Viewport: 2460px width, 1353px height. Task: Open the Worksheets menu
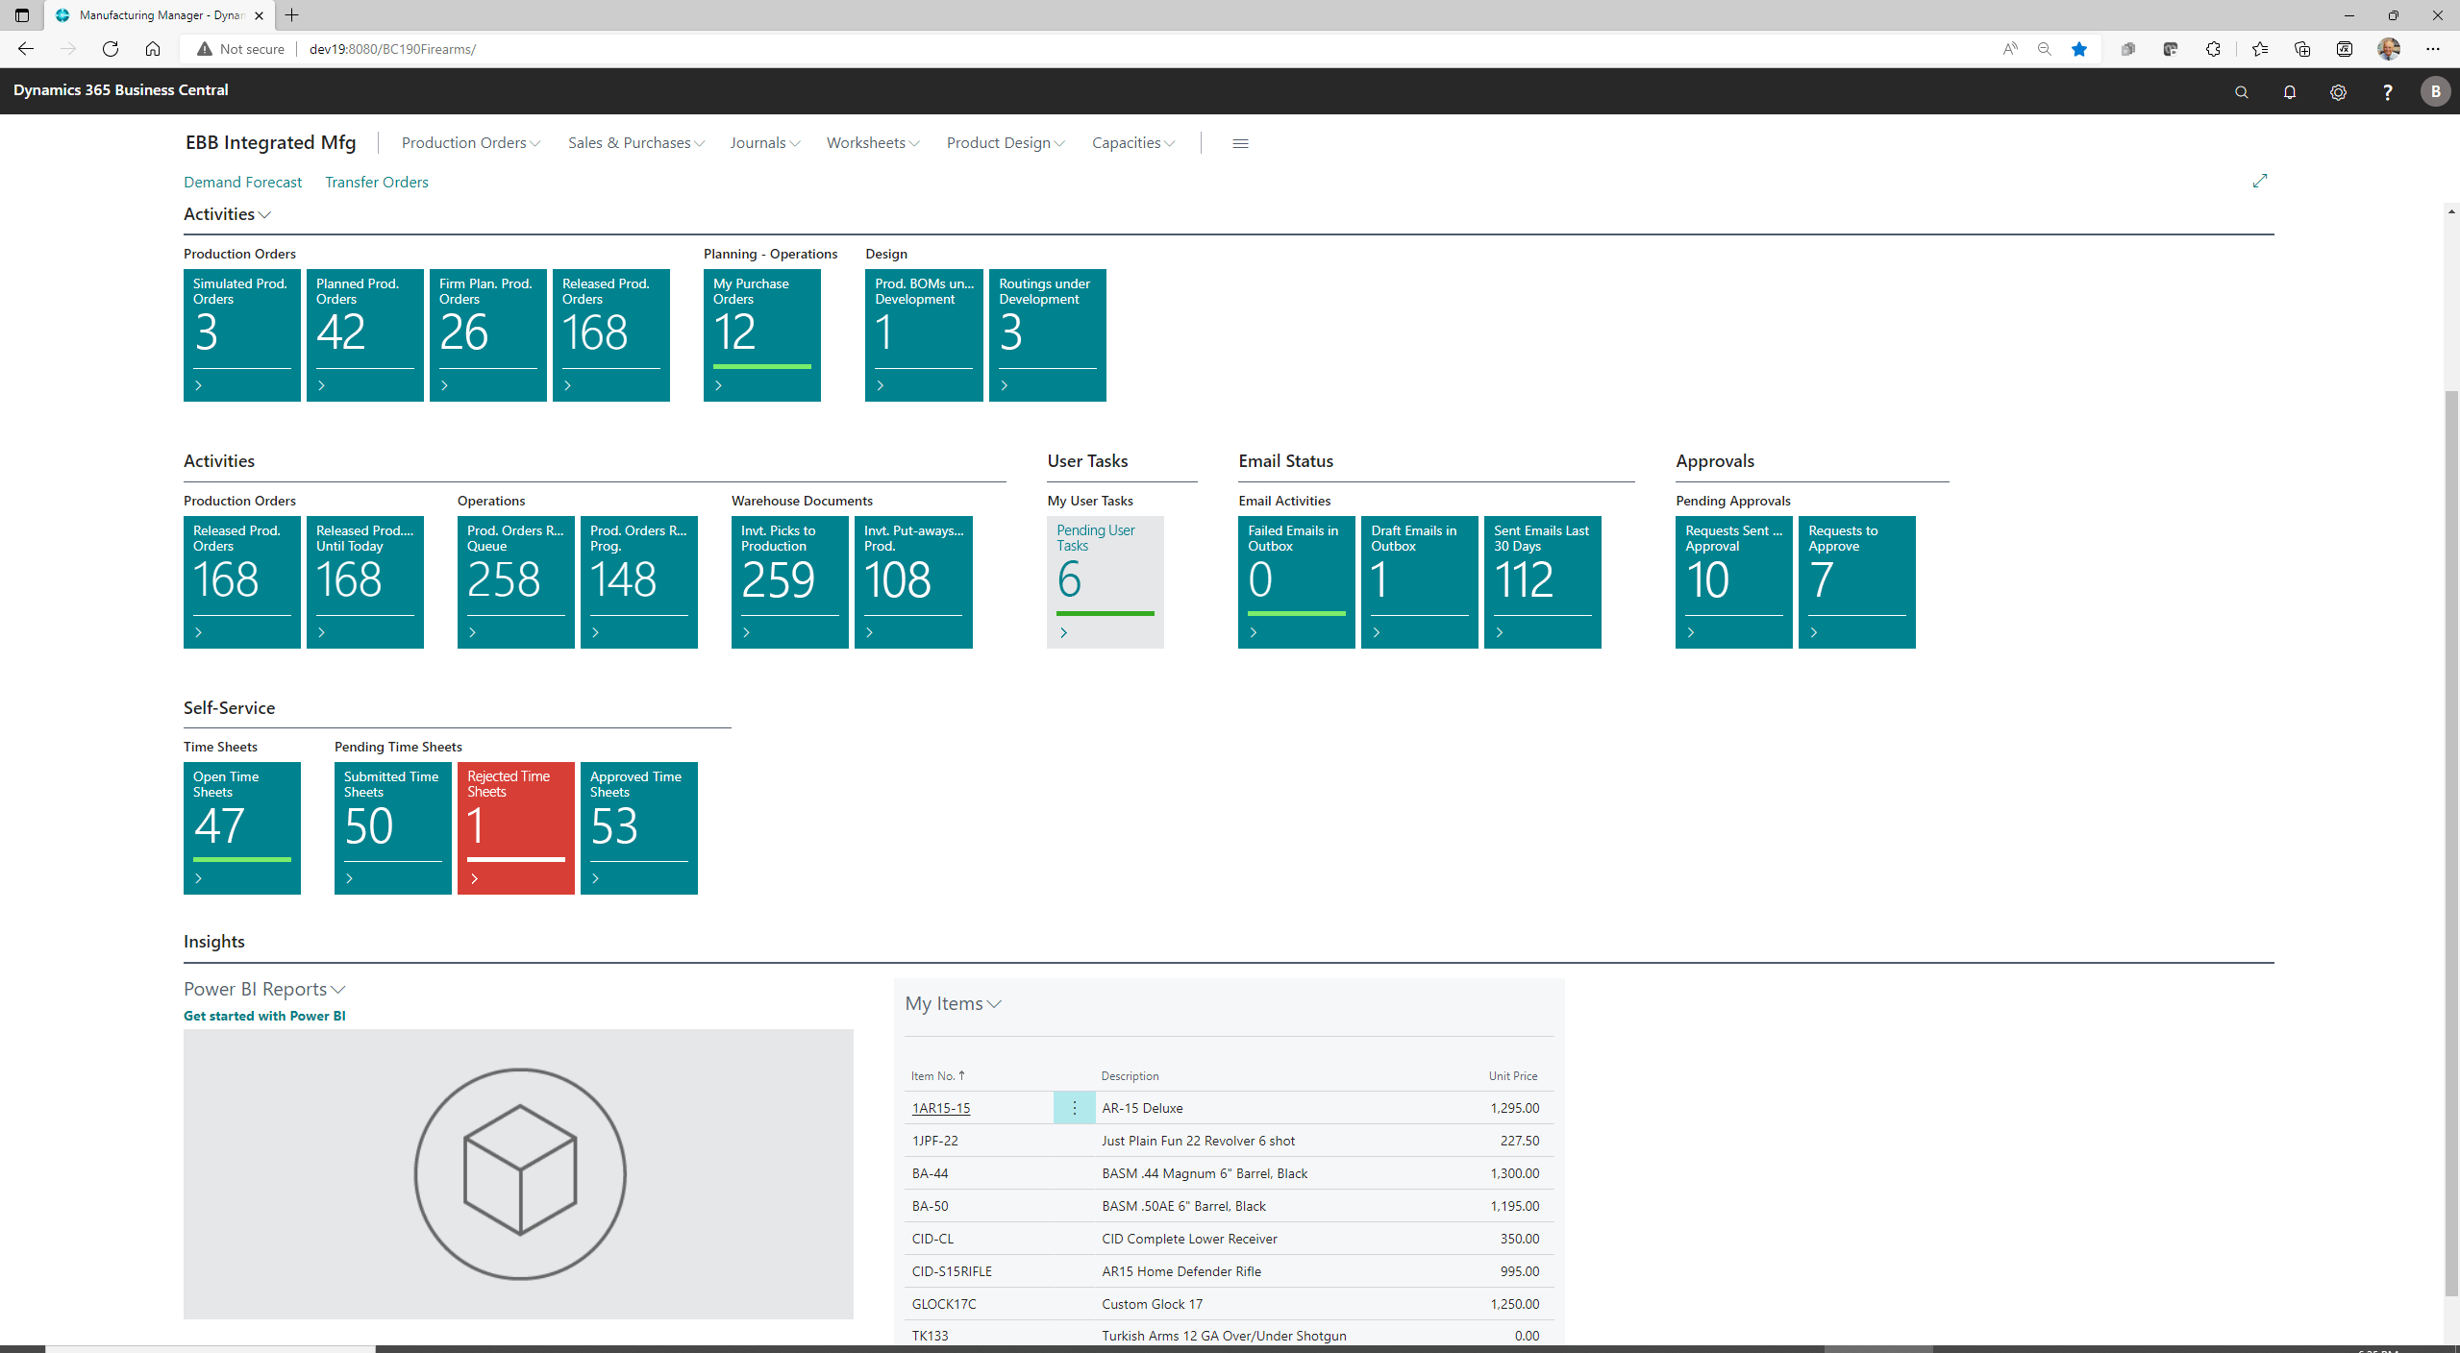click(872, 143)
